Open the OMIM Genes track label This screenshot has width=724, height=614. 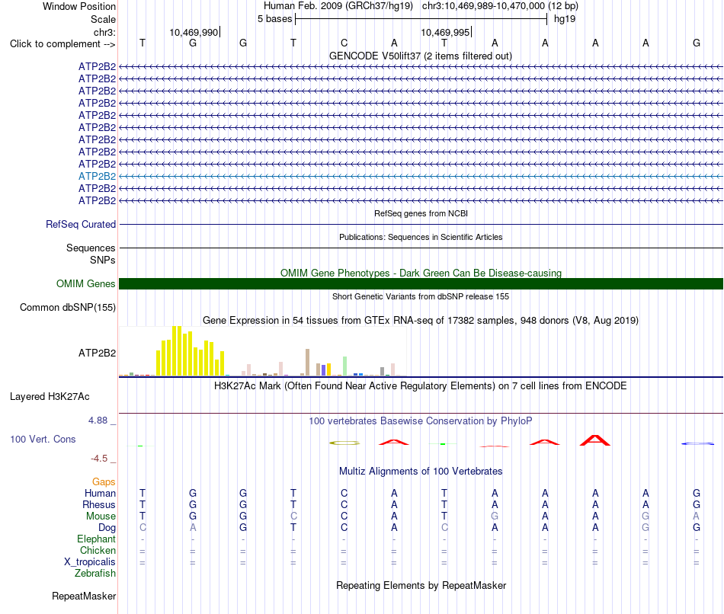pyautogui.click(x=85, y=284)
